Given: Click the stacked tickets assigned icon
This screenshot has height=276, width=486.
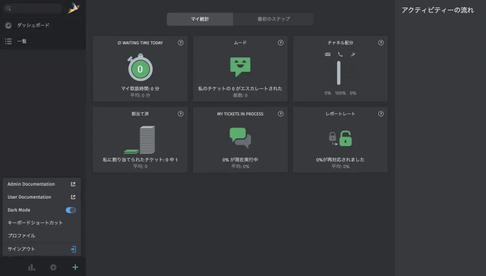Looking at the screenshot, I should [x=140, y=140].
